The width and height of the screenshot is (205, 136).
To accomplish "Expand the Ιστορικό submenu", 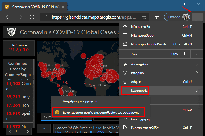I will pos(161,73).
